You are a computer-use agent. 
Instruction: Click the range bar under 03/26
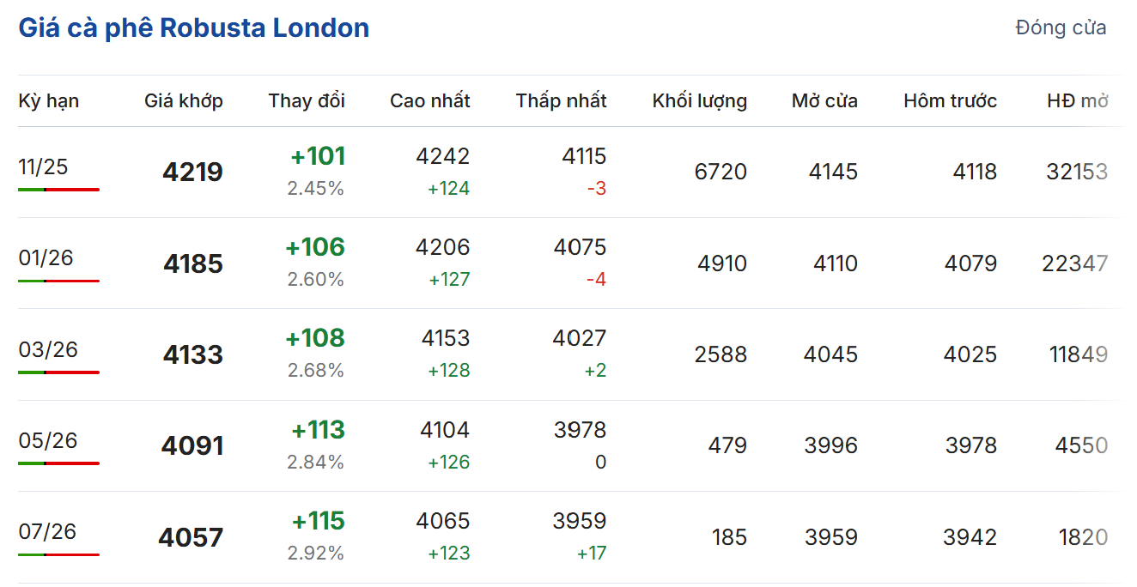pyautogui.click(x=58, y=372)
